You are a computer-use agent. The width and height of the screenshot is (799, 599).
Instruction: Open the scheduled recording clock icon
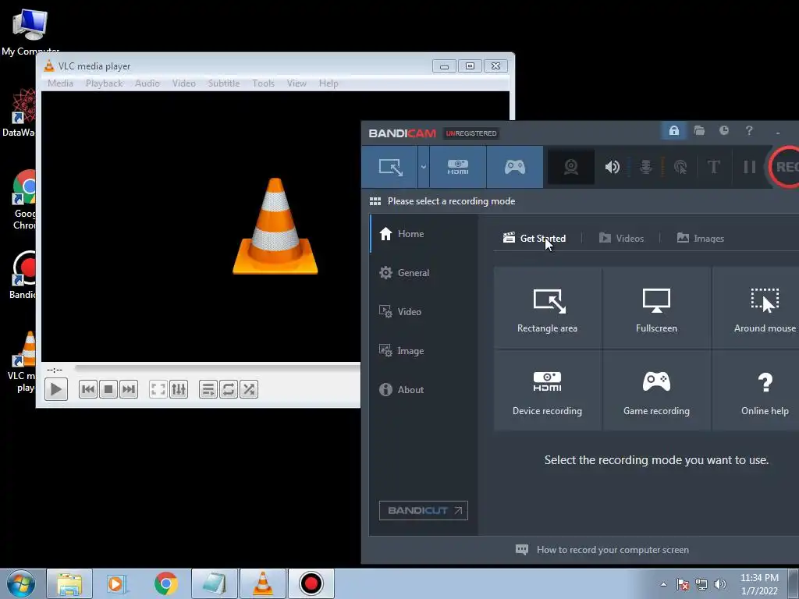723,131
